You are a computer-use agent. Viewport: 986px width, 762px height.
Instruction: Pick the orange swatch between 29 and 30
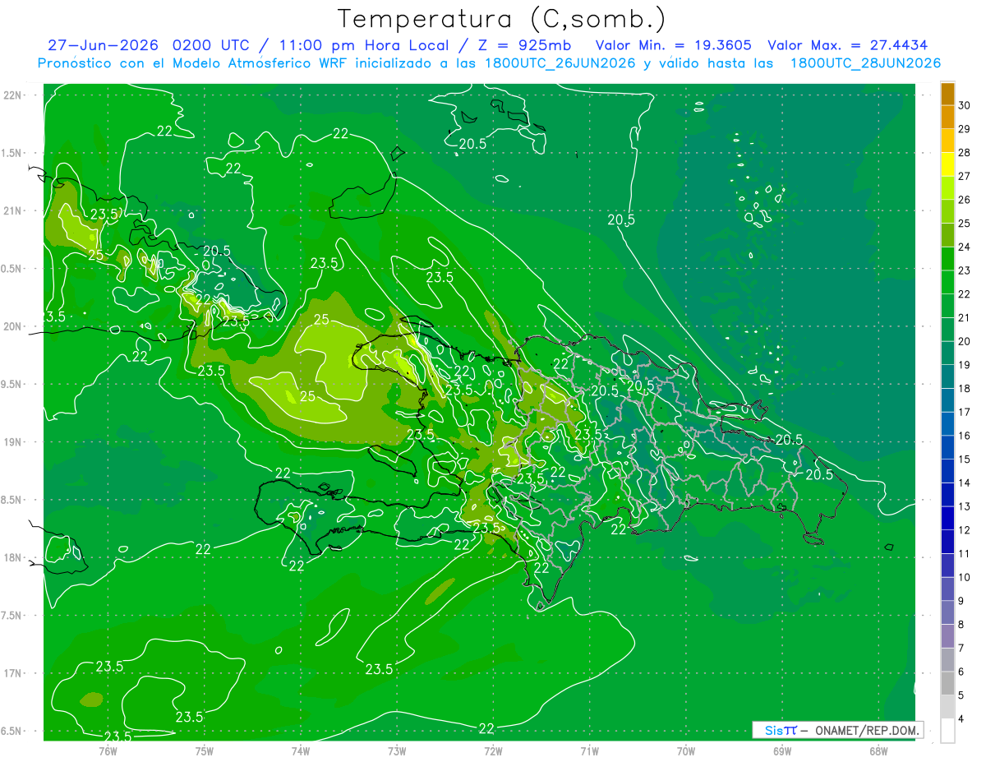(x=947, y=118)
